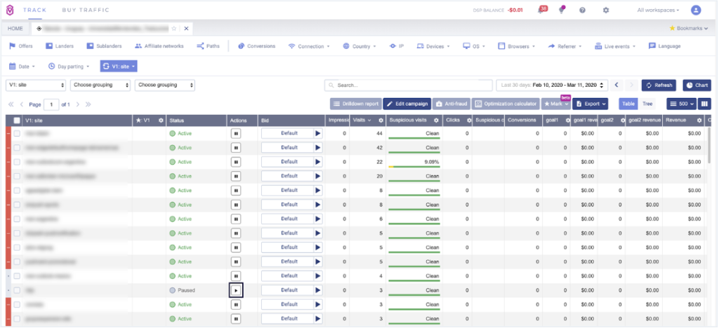Expand the All workspaces dropdown
This screenshot has width=719, height=328.
658,10
